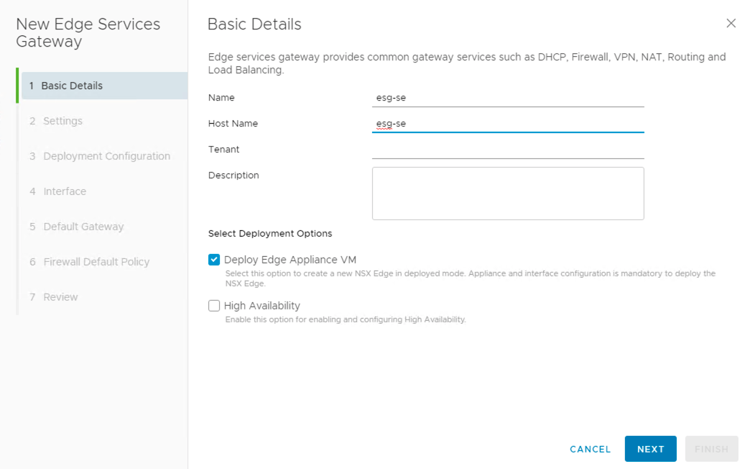Click inside the Description text area
The image size is (750, 469).
507,193
